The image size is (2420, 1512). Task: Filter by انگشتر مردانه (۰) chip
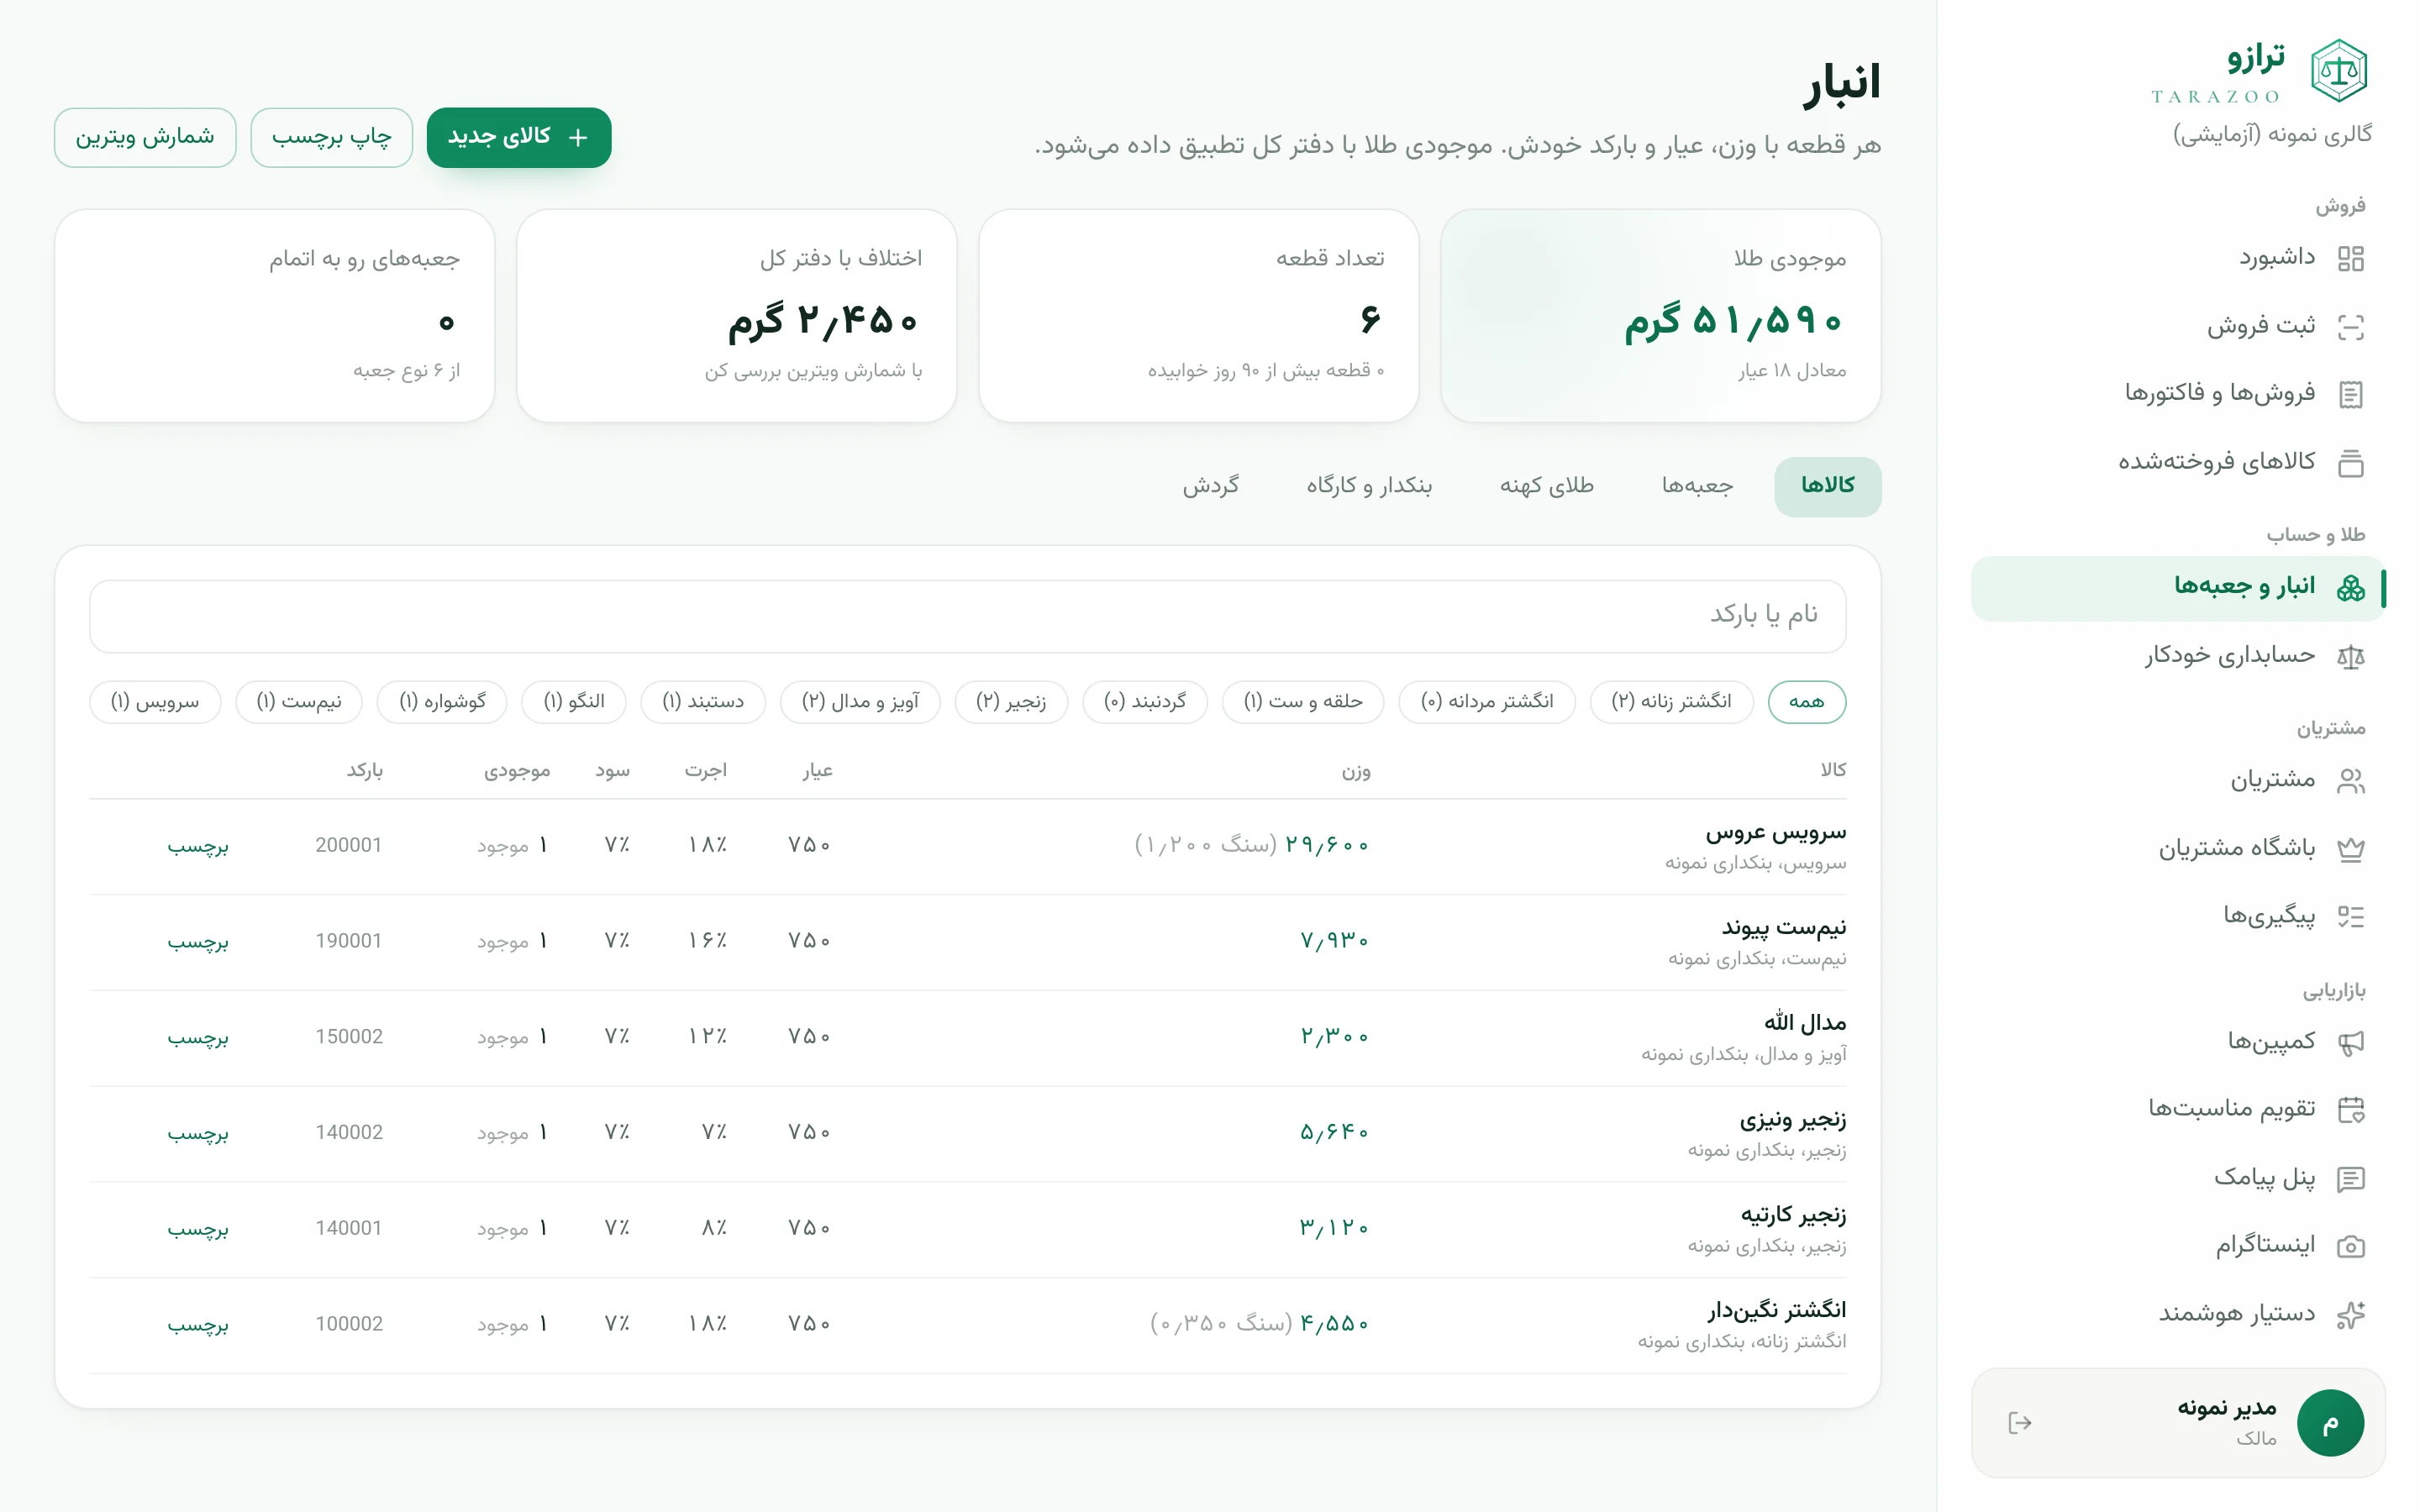[1487, 702]
